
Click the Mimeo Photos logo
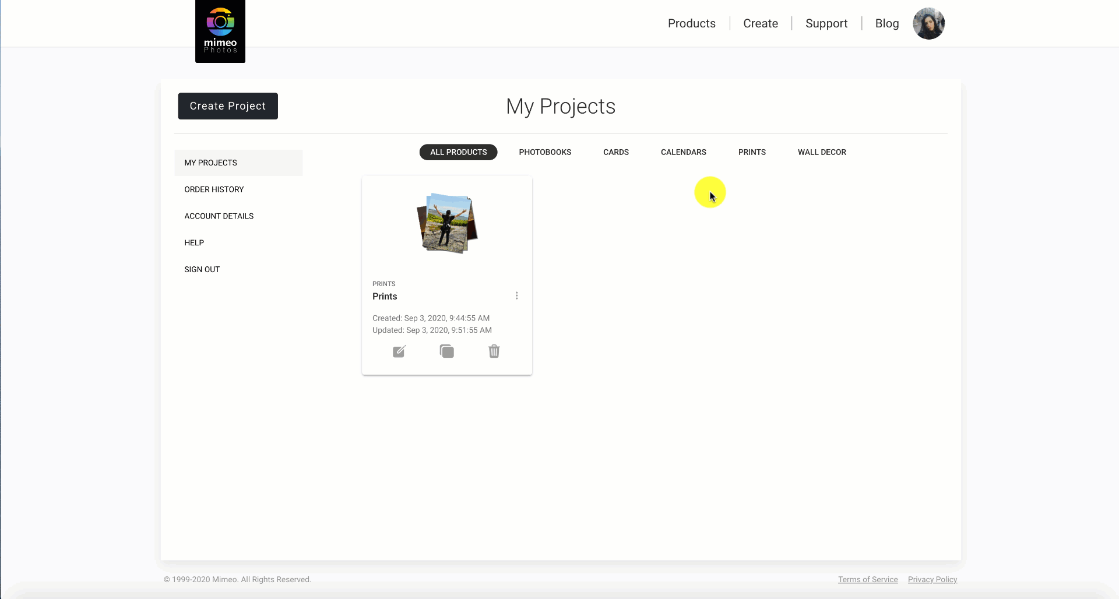pos(220,31)
